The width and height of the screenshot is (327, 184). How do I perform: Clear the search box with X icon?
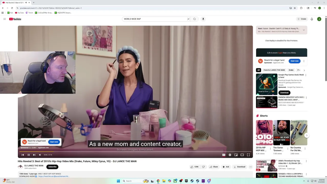pyautogui.click(x=188, y=19)
